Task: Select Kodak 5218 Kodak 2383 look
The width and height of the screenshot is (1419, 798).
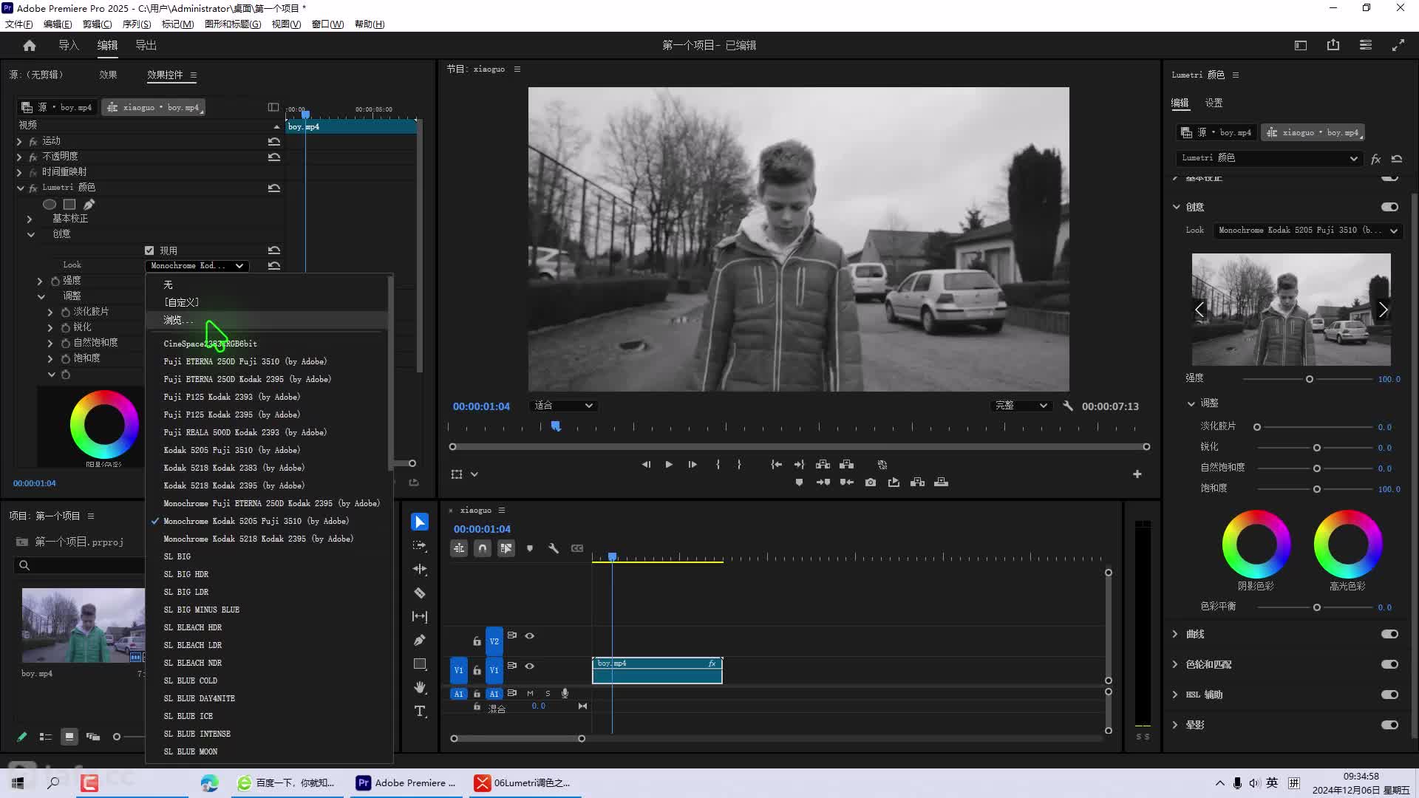Action: (234, 468)
